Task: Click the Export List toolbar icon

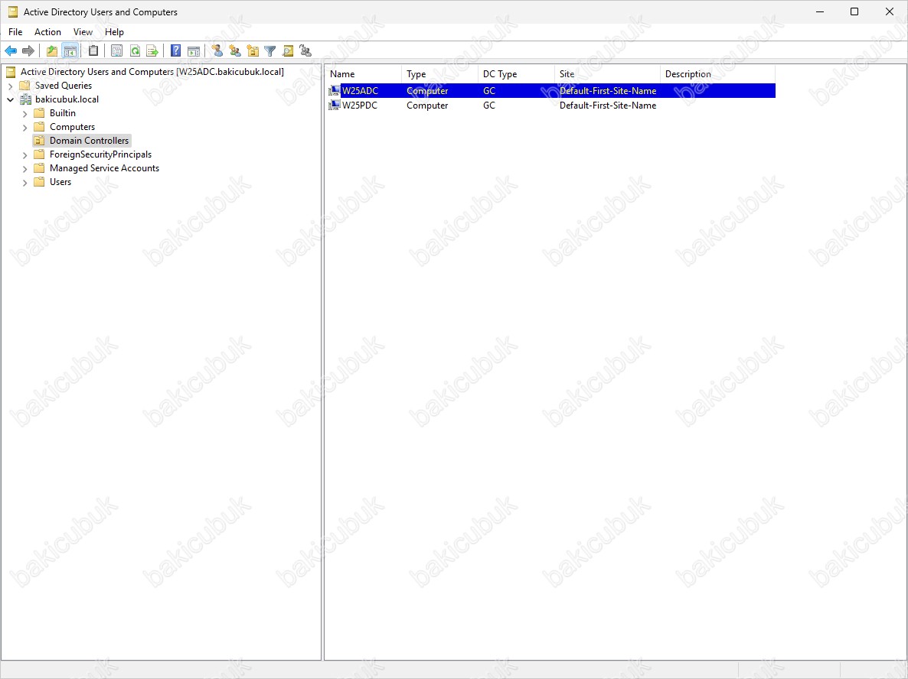Action: click(152, 51)
